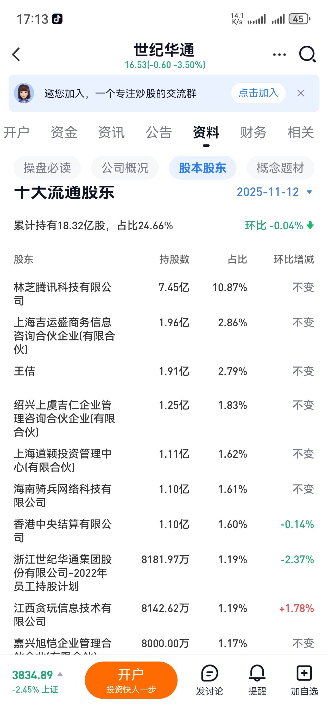Switch to the 公告 tab
Viewport: 328px width, 709px height.
(x=159, y=132)
